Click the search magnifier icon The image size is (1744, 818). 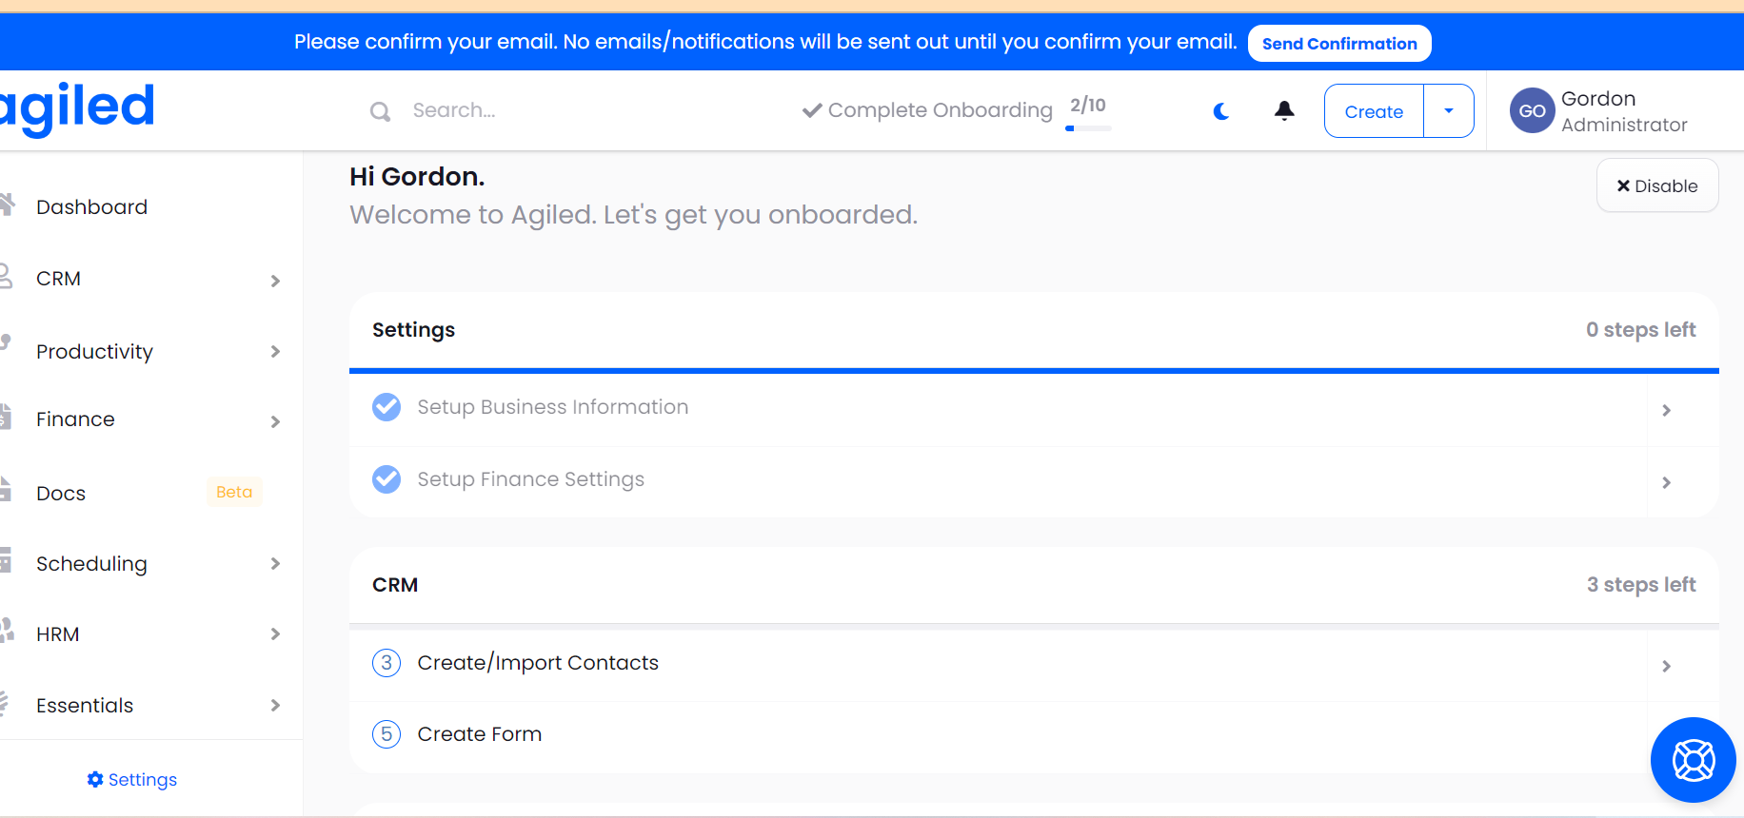coord(380,111)
